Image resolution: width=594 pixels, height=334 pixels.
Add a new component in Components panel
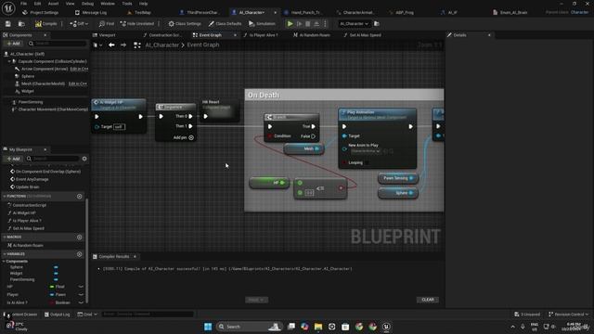pyautogui.click(x=13, y=44)
